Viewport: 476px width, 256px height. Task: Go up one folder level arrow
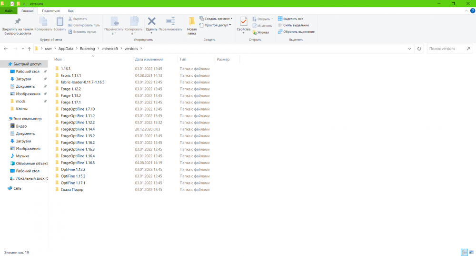pyautogui.click(x=29, y=49)
